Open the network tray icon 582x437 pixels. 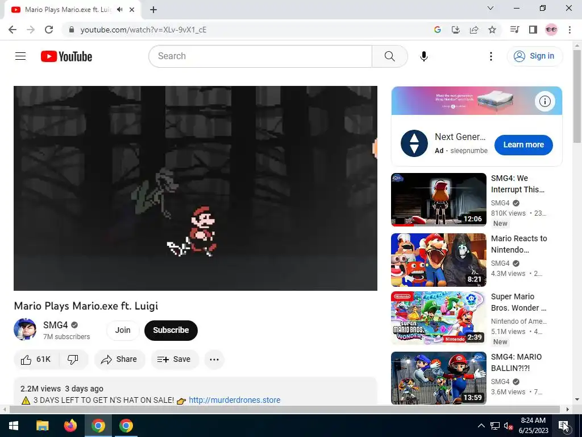click(495, 426)
